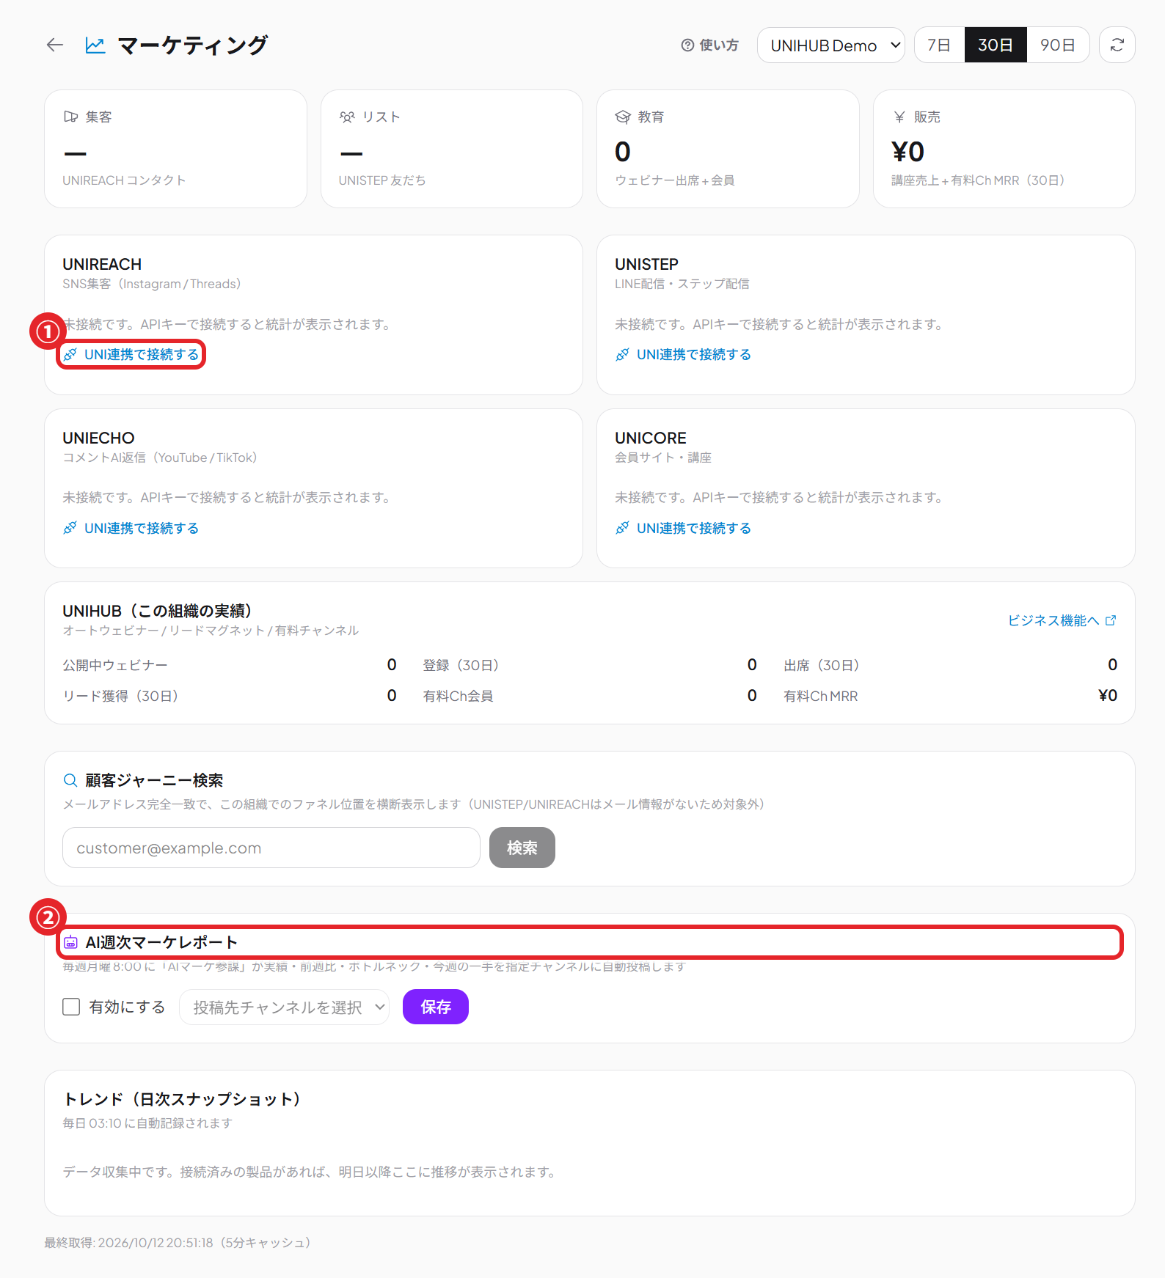Click the 検索 button
This screenshot has height=1278, width=1165.
(522, 848)
